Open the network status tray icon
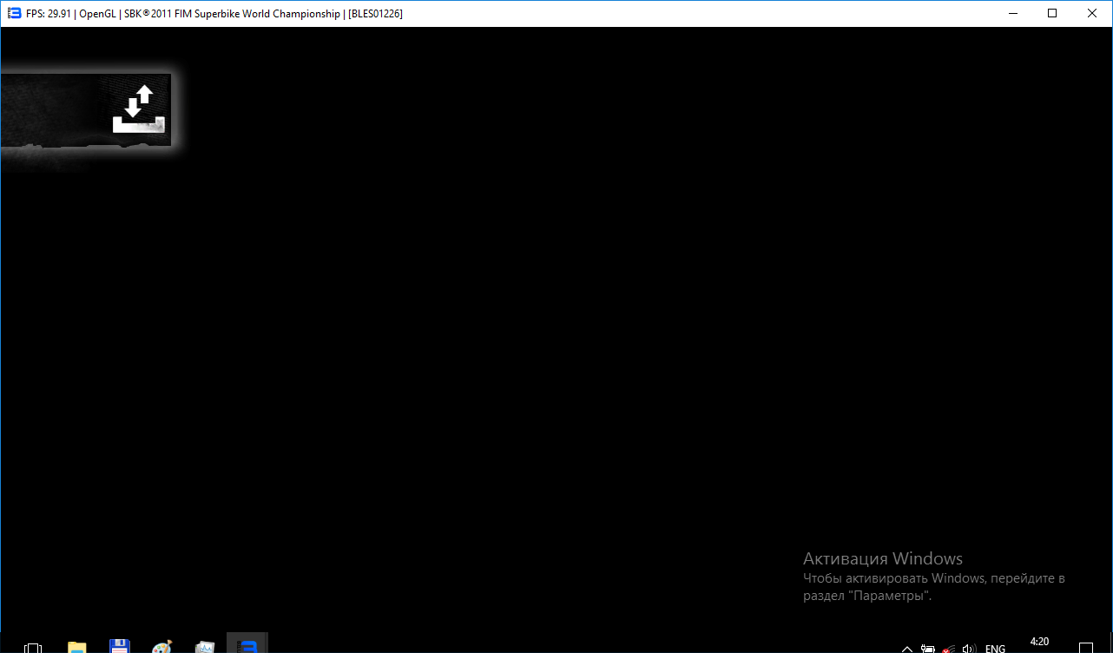This screenshot has width=1113, height=653. [948, 649]
